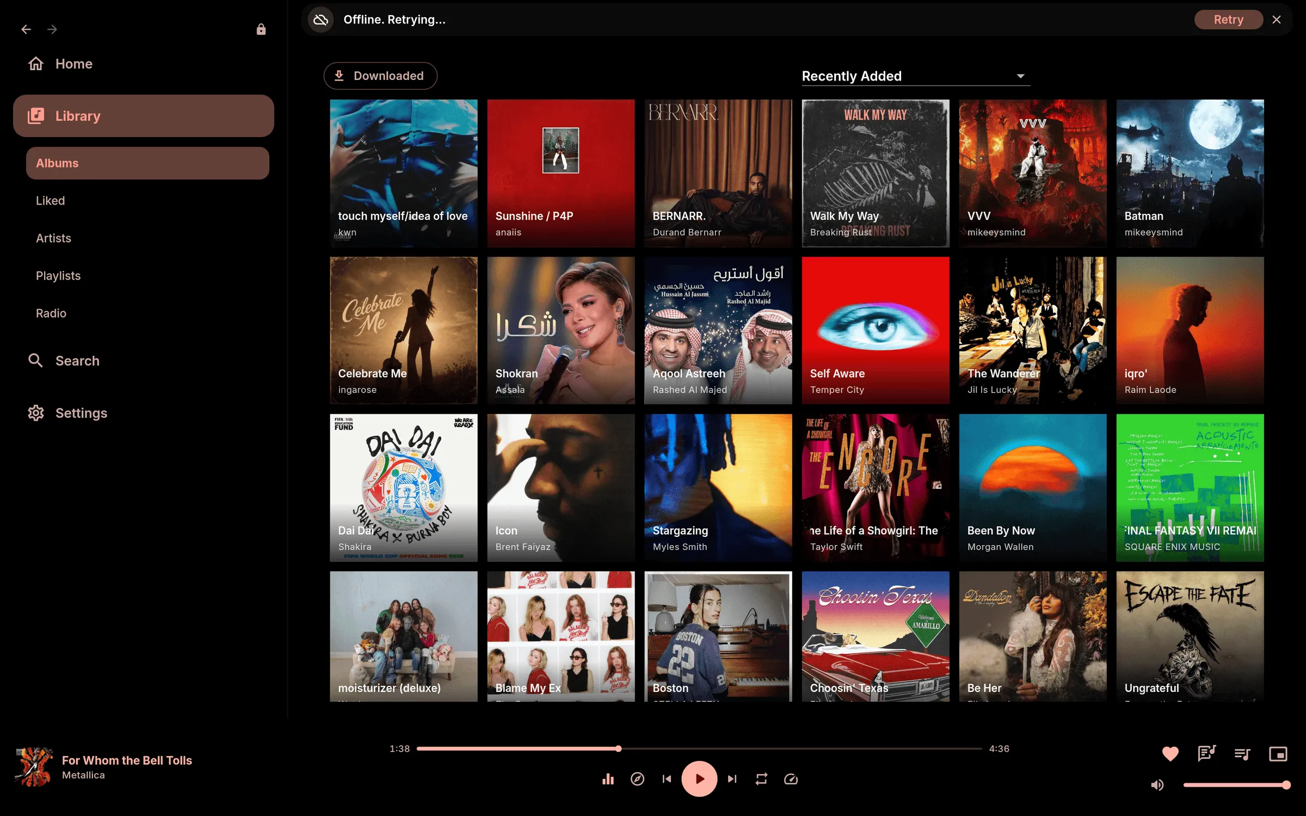Click the Retry button
1306x816 pixels.
[x=1229, y=20]
